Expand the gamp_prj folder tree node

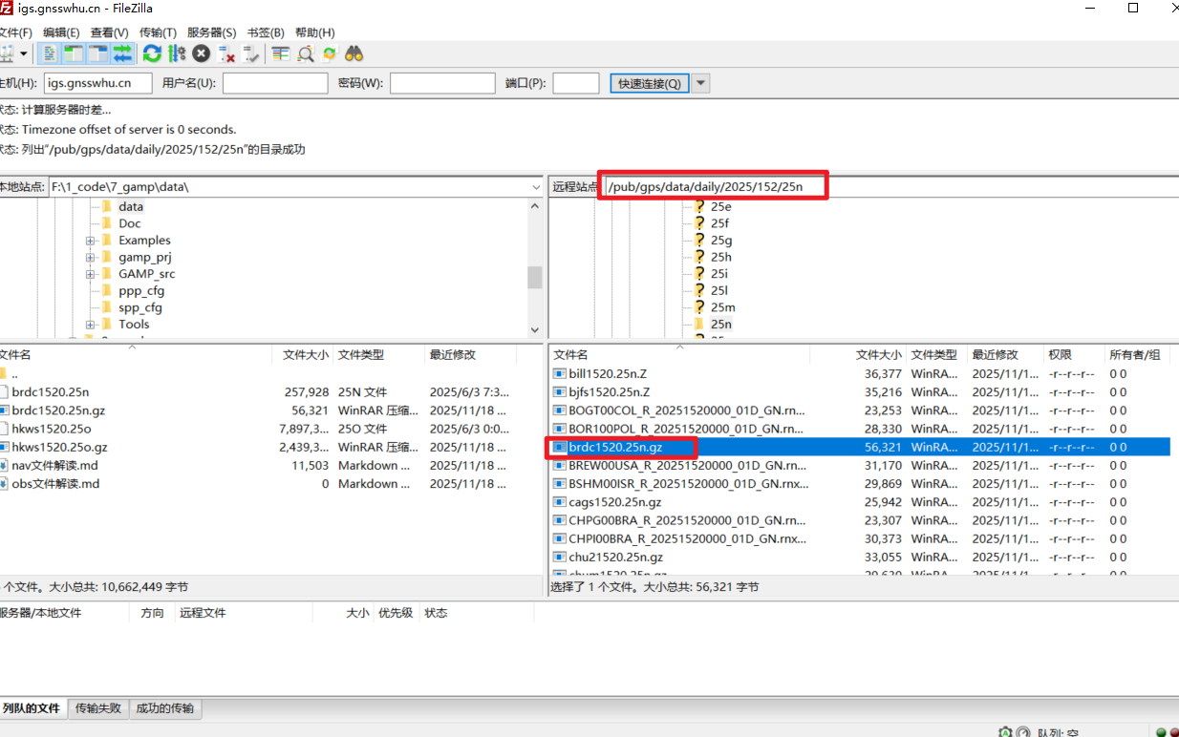click(x=90, y=257)
